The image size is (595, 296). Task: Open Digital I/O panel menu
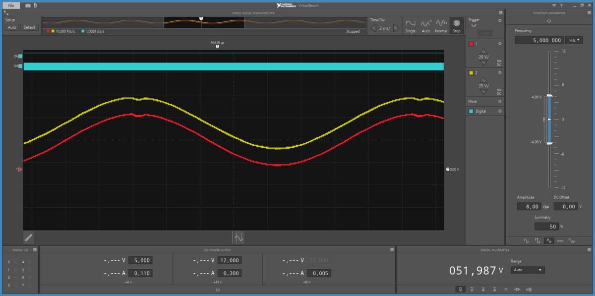pyautogui.click(x=34, y=250)
